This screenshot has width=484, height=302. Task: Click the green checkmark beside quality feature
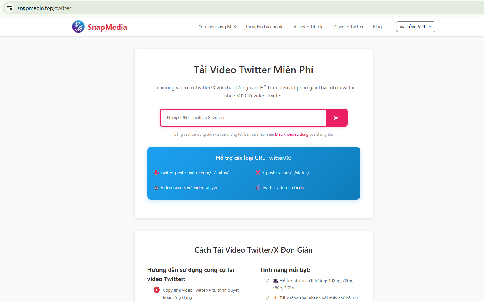coord(268,281)
